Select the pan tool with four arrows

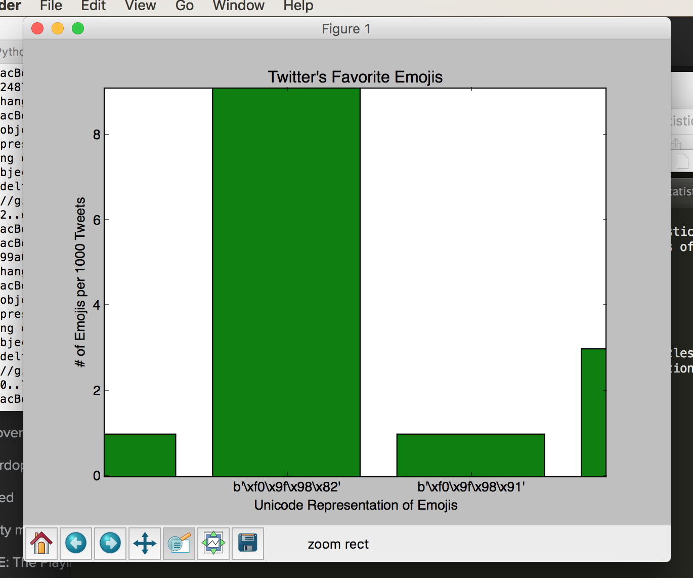click(x=145, y=544)
